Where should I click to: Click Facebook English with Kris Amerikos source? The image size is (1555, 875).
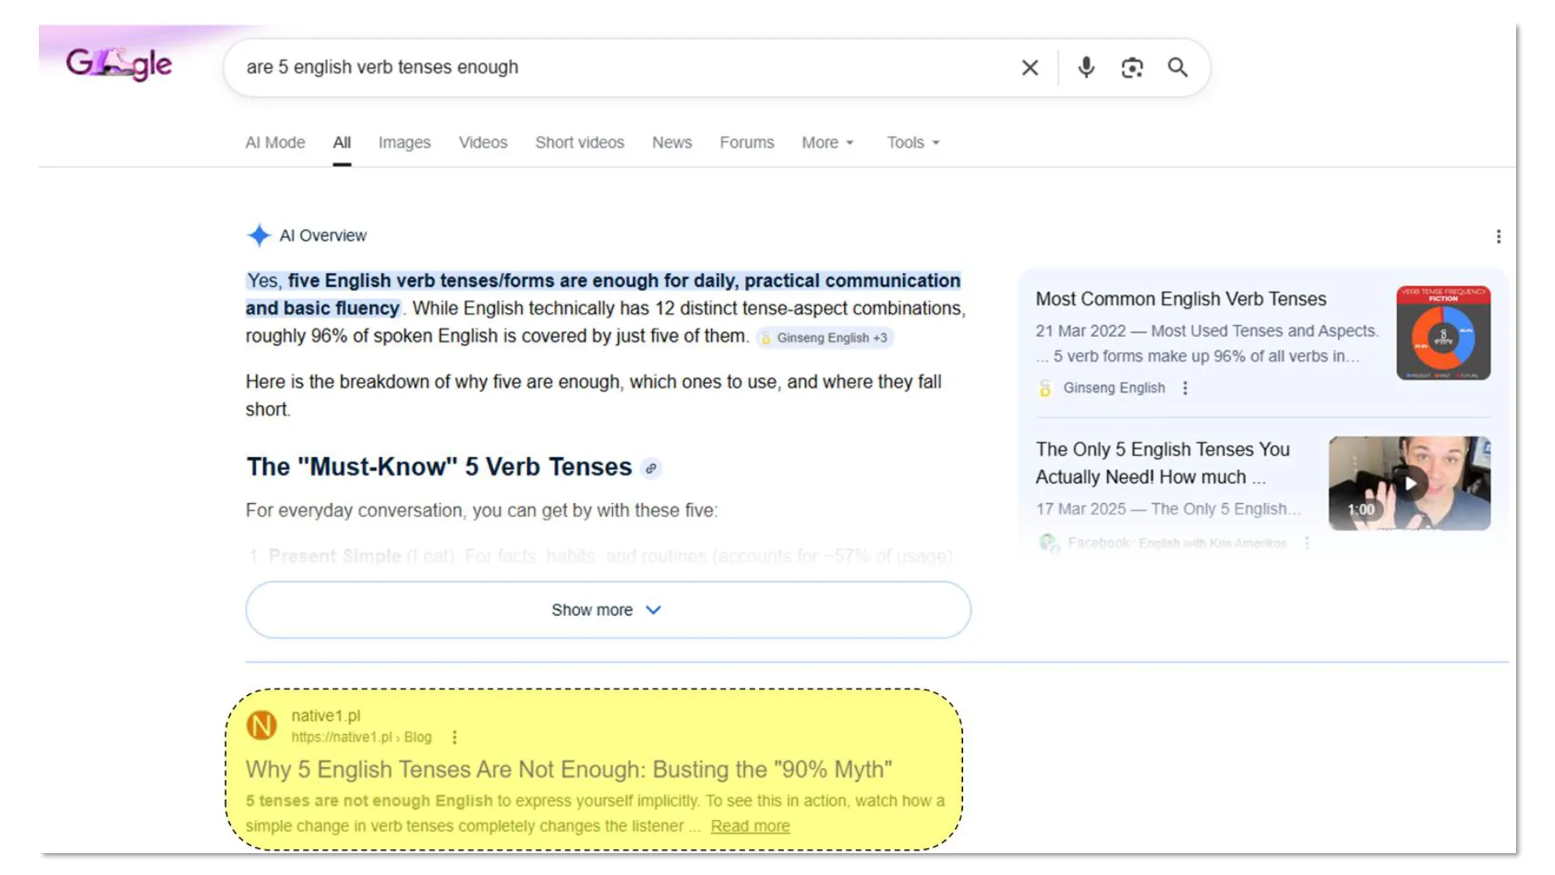tap(1177, 543)
